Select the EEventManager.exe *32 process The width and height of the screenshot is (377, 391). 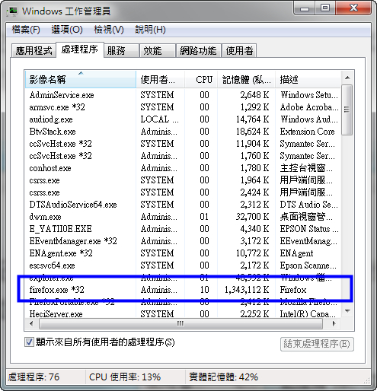[x=183, y=241]
